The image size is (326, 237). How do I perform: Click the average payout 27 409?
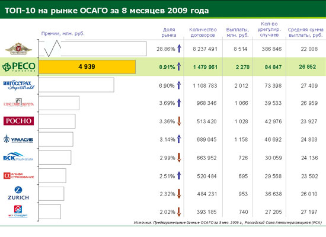[x=309, y=86]
